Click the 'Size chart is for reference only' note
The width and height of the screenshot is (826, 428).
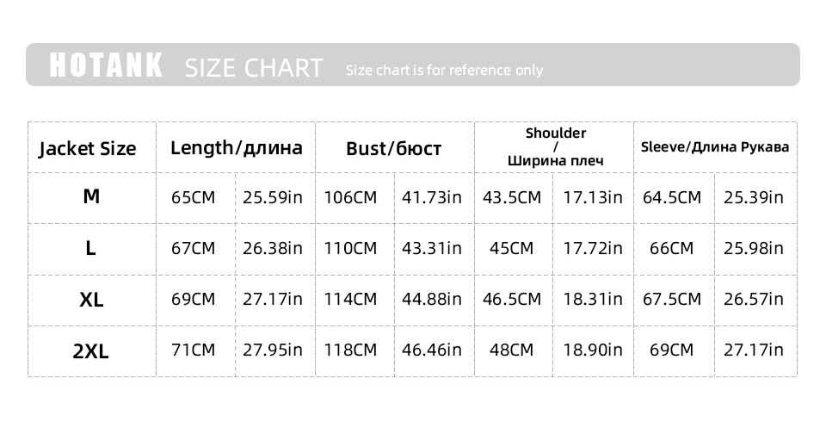(x=444, y=71)
